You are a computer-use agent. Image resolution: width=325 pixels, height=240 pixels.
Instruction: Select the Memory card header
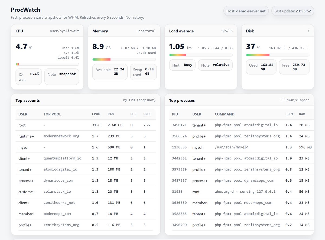click(x=100, y=31)
